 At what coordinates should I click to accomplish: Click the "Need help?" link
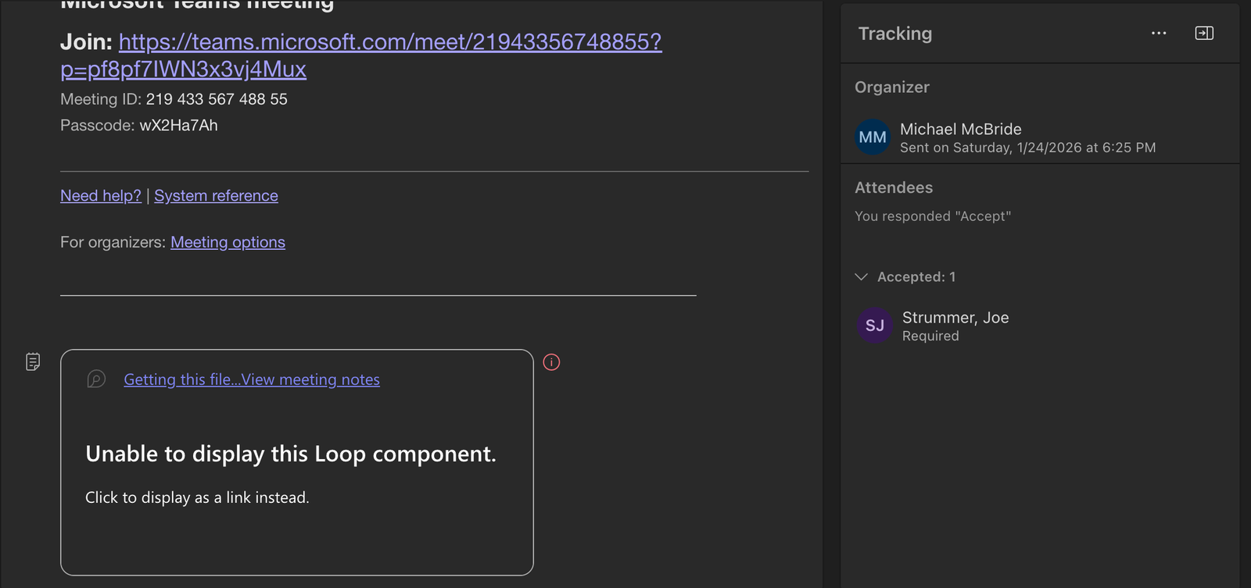(101, 196)
